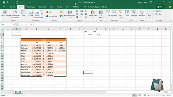Insert a Line sparkline
The width and height of the screenshot is (173, 97).
coord(108,13)
